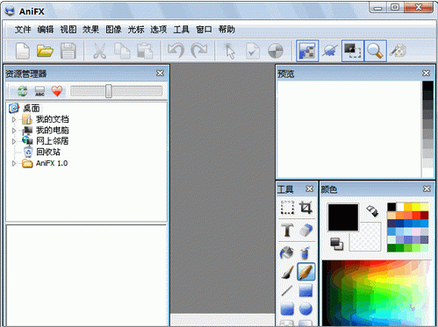Screen dimensions: 438x327
Task: Click the Copy toolbar icon
Action: click(x=122, y=51)
